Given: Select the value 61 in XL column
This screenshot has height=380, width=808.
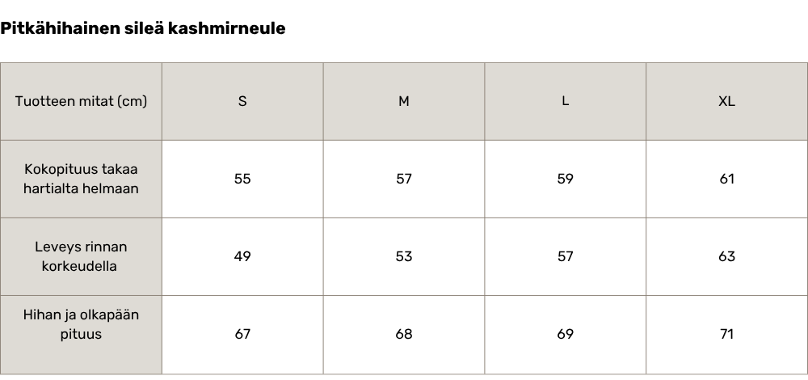Looking at the screenshot, I should tap(727, 179).
